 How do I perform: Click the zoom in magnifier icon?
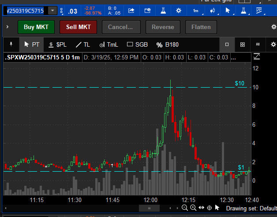pyautogui.click(x=193, y=208)
